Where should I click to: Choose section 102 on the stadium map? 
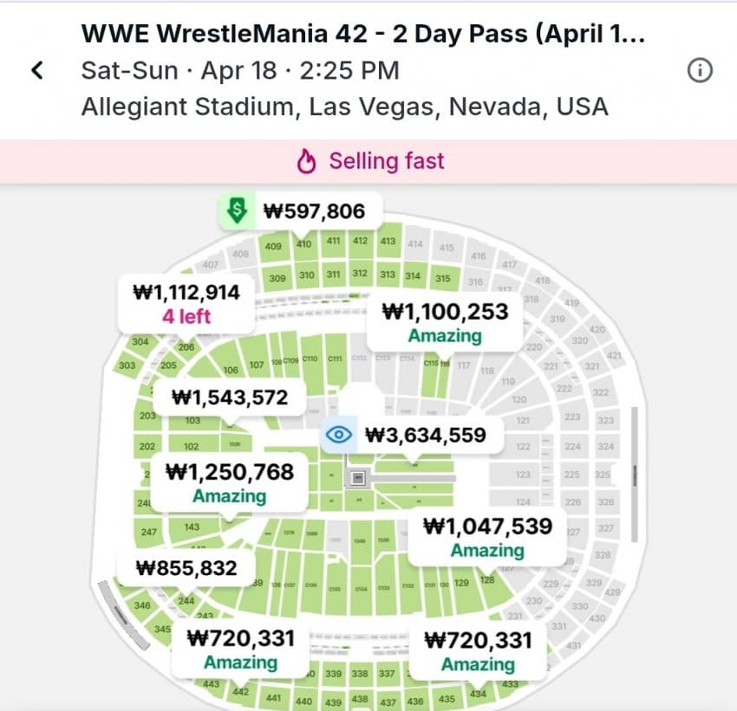[192, 447]
